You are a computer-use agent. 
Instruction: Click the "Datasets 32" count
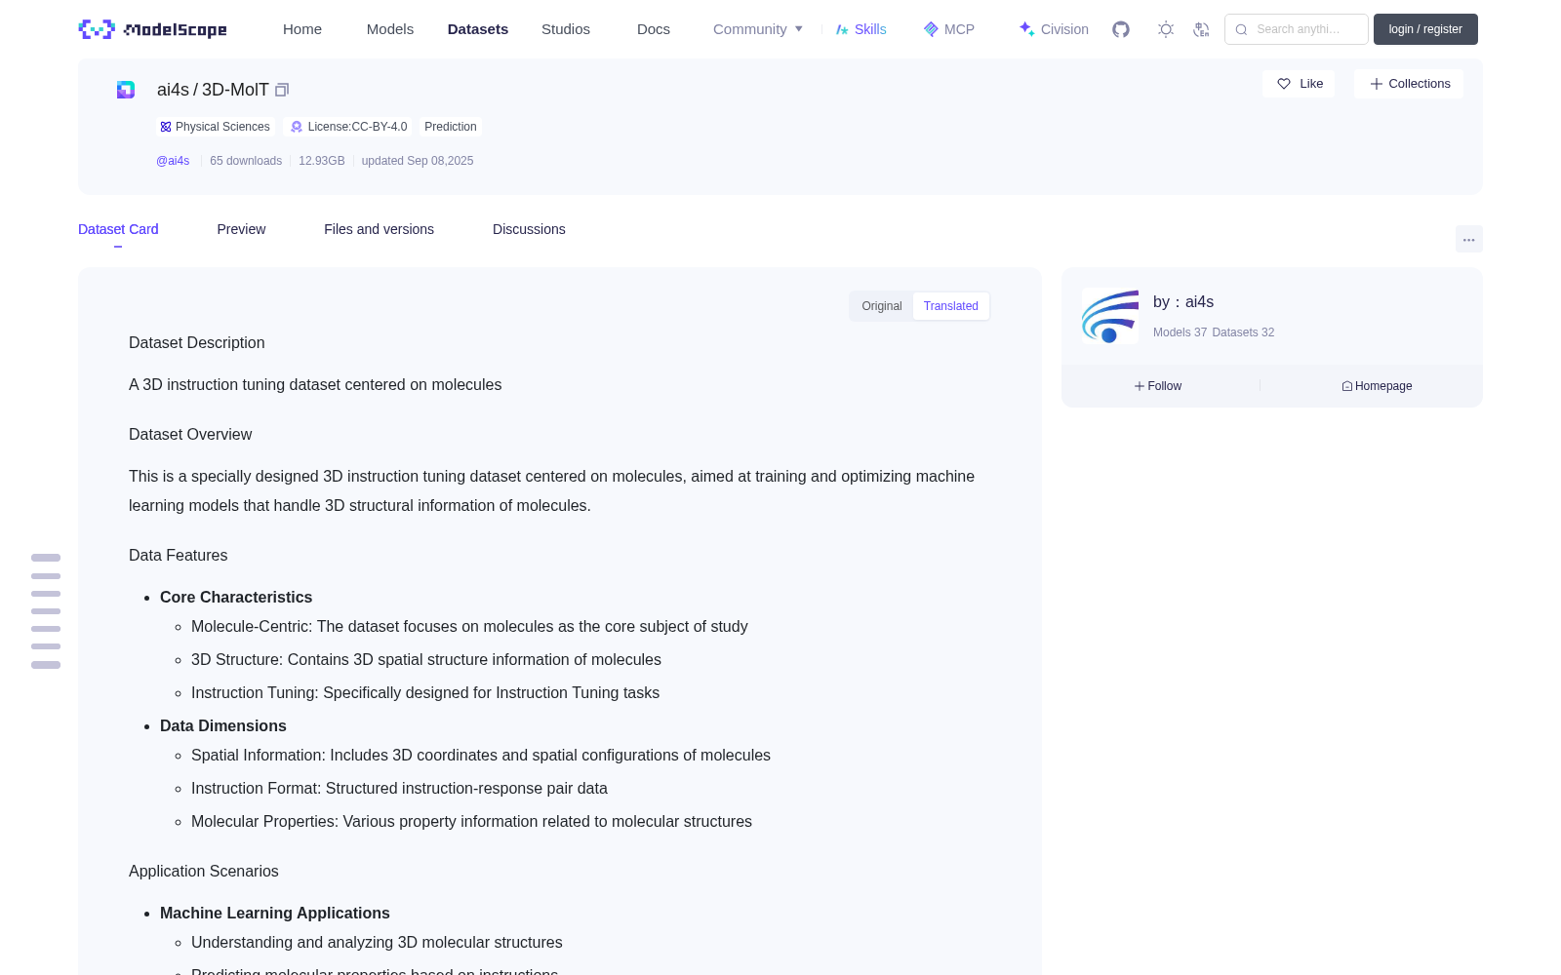point(1243,332)
